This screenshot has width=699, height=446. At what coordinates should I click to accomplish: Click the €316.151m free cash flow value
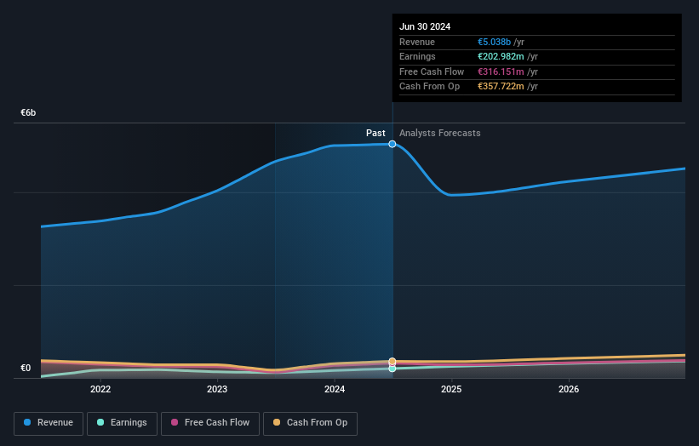pyautogui.click(x=501, y=71)
